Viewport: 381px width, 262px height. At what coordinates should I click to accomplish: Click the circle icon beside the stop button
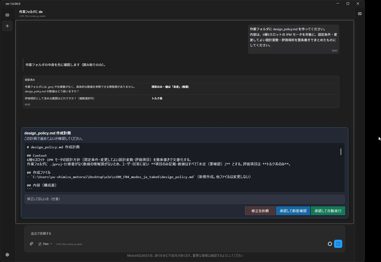point(330,244)
